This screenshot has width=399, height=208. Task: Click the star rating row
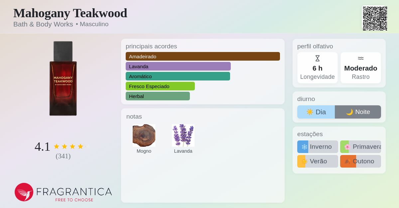(72, 146)
